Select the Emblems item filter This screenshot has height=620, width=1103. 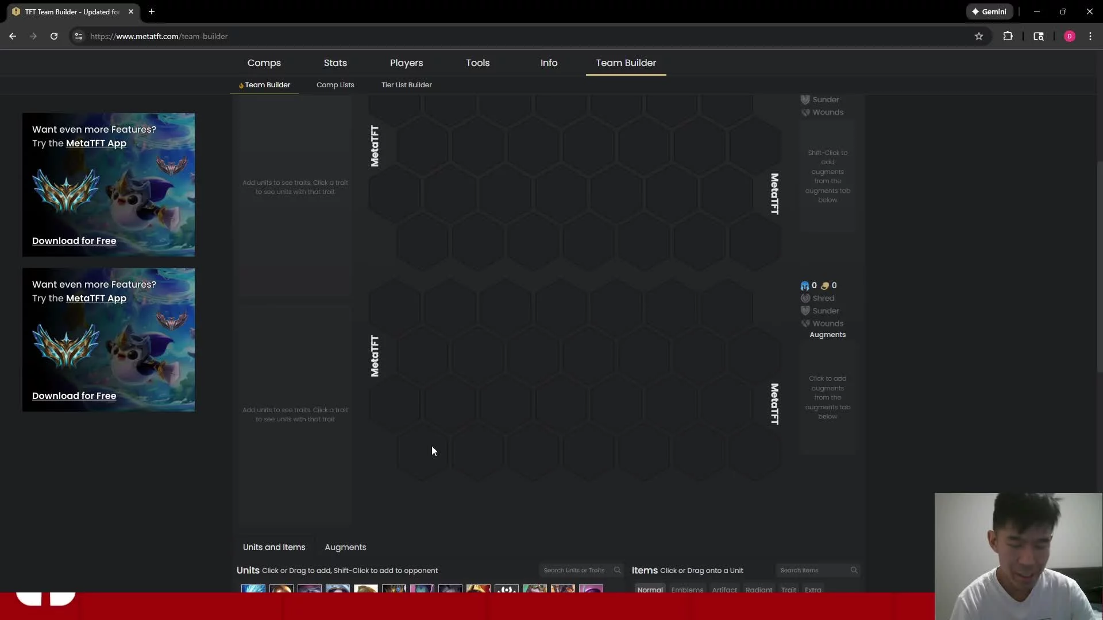point(687,590)
